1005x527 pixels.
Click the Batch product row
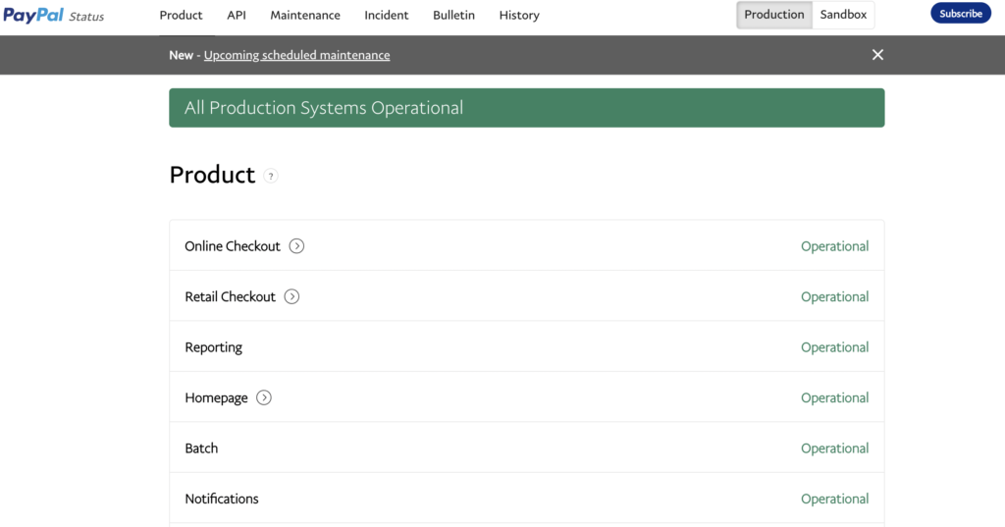point(527,448)
